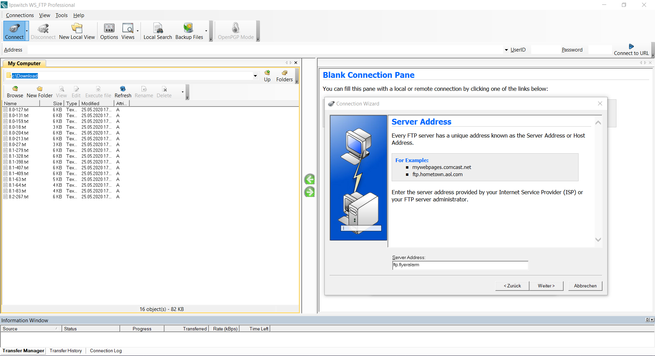Expand the local path dropdown
This screenshot has height=356, width=655.
tap(255, 76)
